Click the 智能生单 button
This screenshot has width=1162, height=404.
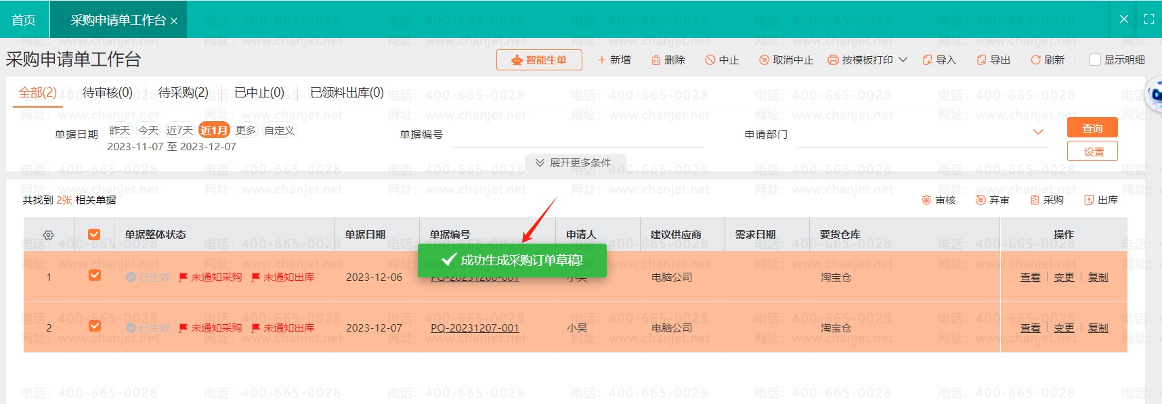539,60
